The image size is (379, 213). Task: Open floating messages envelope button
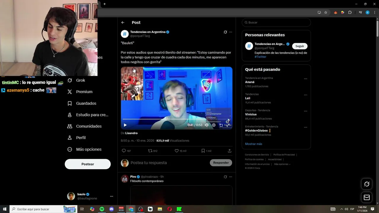click(x=367, y=197)
